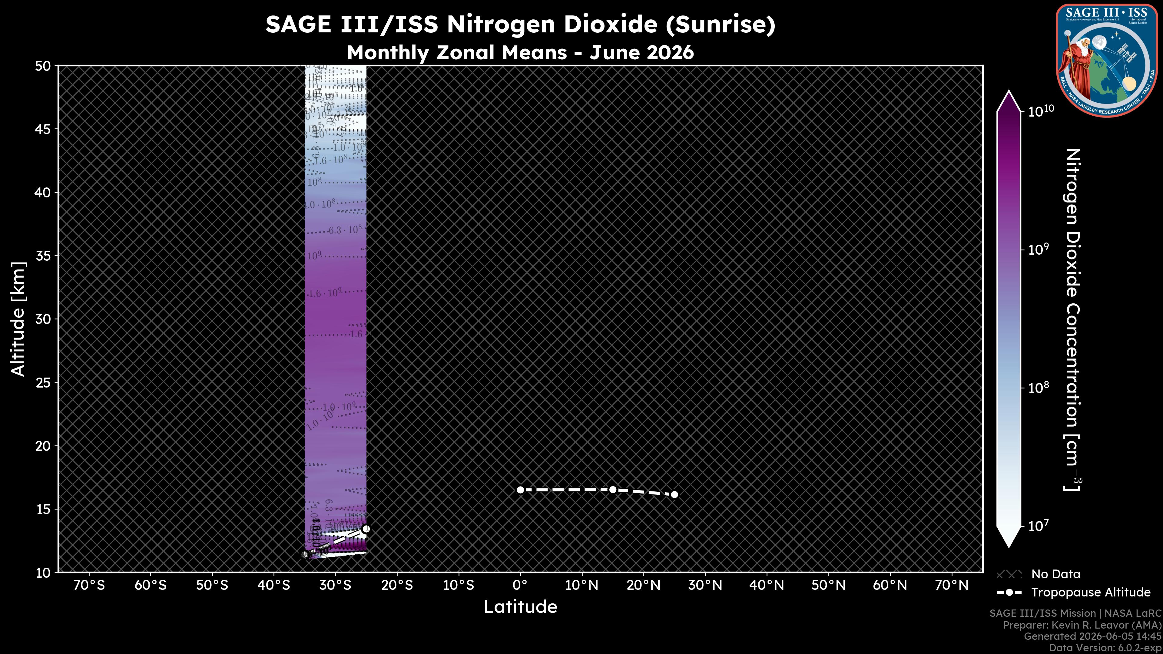The image size is (1163, 654).
Task: Click the 10^9 colorbar tick label
Action: 1039,249
